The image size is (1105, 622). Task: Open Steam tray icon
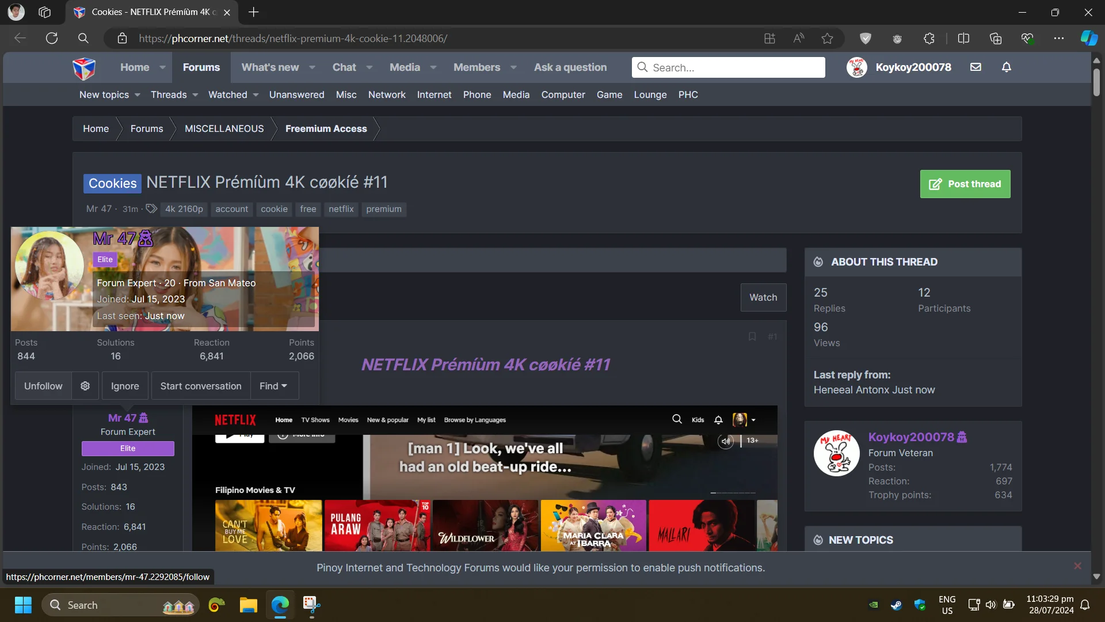(896, 605)
